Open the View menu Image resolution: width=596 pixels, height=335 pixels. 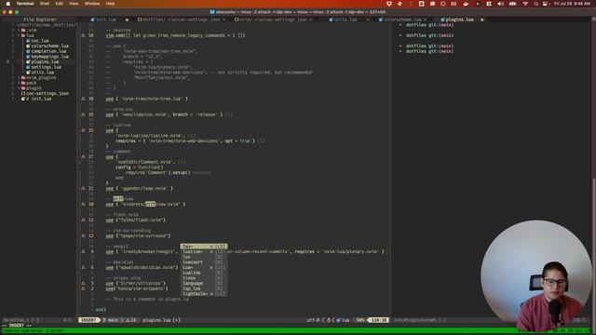click(74, 4)
